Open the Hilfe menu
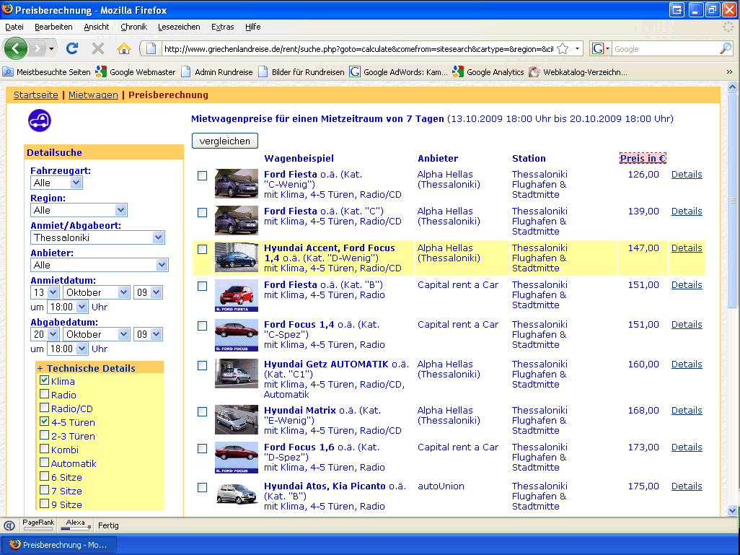 click(x=252, y=27)
